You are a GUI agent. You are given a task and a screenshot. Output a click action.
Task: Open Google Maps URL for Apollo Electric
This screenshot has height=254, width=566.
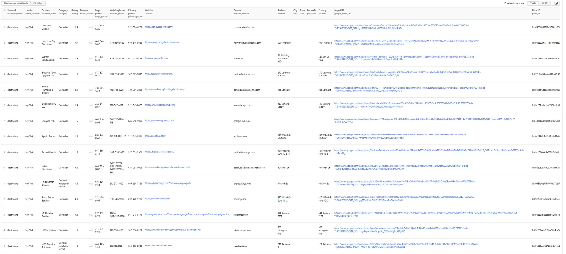coord(401,136)
